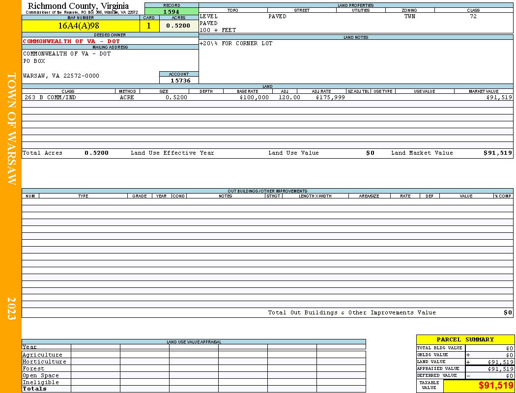Click the 263 B COMM/IND land class row
This screenshot has height=393, width=516.
click(267, 97)
